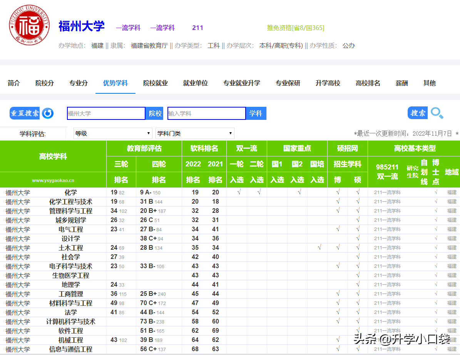Click the 电气工程 subject row
The height and width of the screenshot is (355, 460).
tap(230, 229)
